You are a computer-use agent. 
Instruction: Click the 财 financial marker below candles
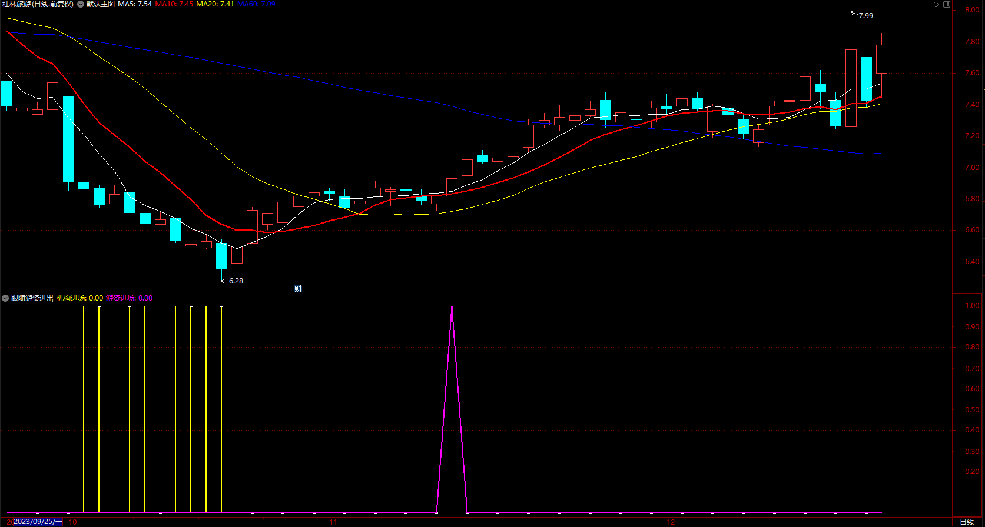pyautogui.click(x=298, y=288)
